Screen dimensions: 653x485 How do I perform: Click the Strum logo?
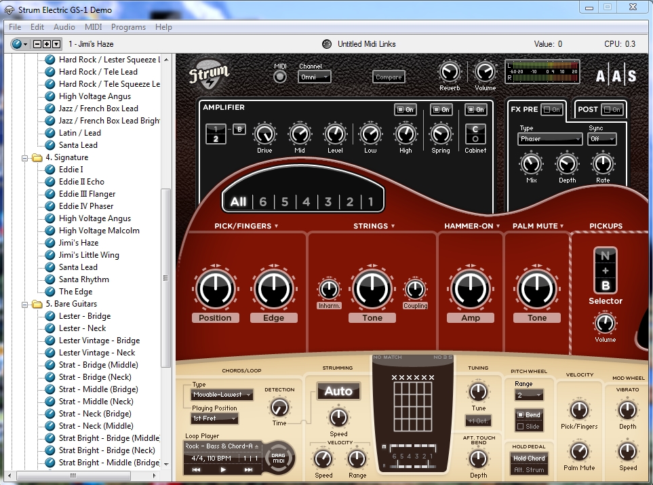point(209,75)
